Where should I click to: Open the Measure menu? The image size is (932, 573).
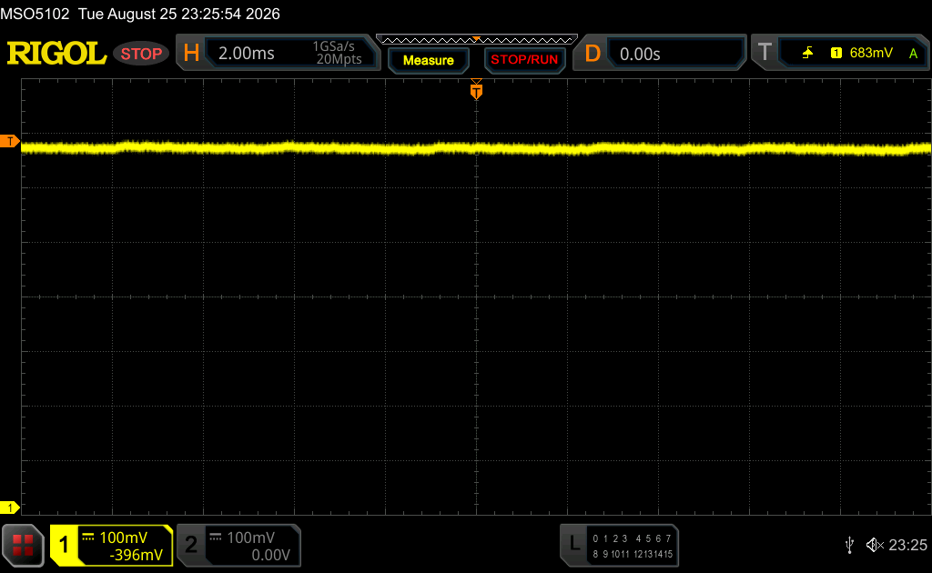coord(429,60)
